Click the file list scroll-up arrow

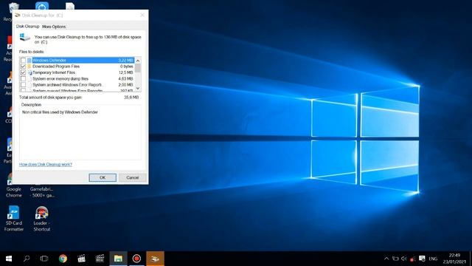(138, 61)
